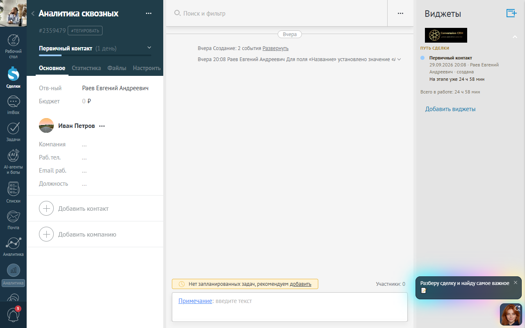Click add widget icon in Виджеты header

click(x=511, y=13)
